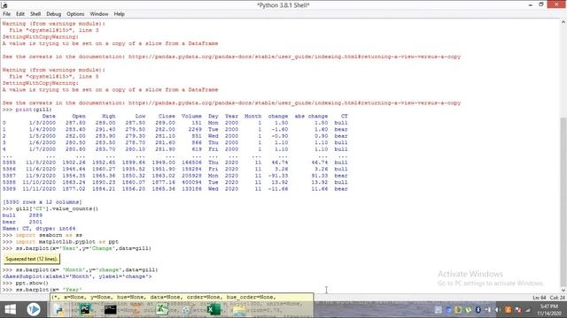The width and height of the screenshot is (567, 318).
Task: Open the green Excel app taskbar icon
Action: (213, 309)
